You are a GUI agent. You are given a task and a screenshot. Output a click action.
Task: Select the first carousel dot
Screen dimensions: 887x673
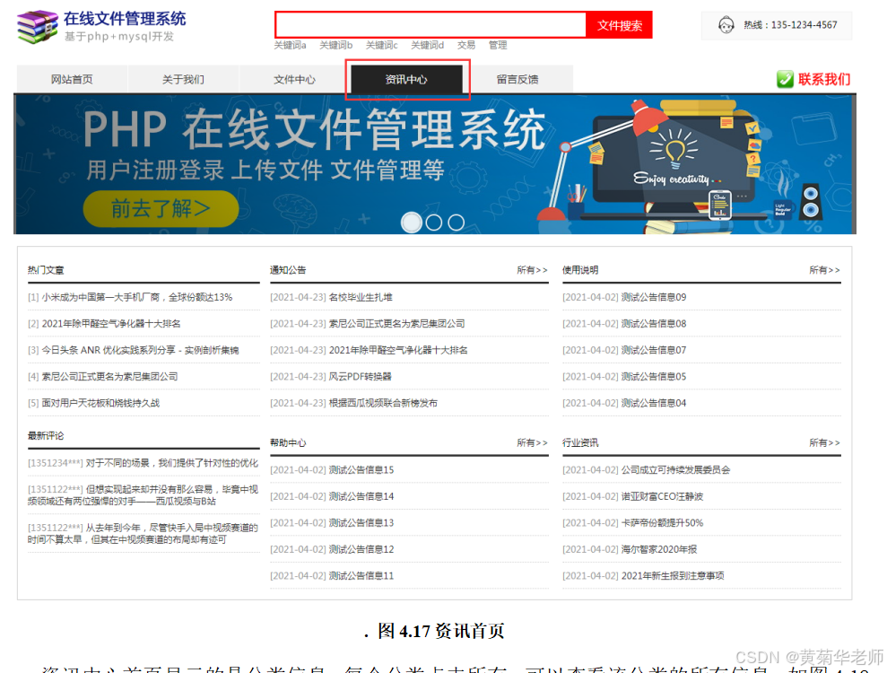click(x=412, y=222)
